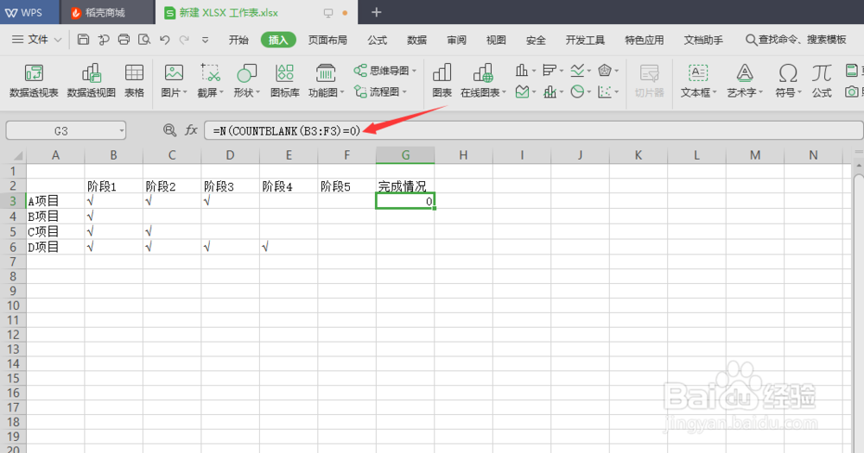Click the G3 name box
This screenshot has width=864, height=453.
coord(66,130)
